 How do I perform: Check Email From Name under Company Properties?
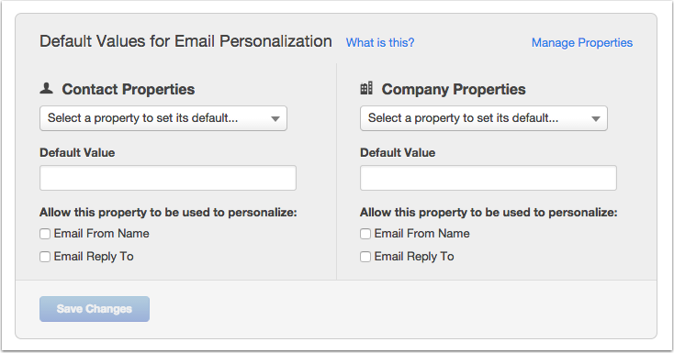point(365,234)
